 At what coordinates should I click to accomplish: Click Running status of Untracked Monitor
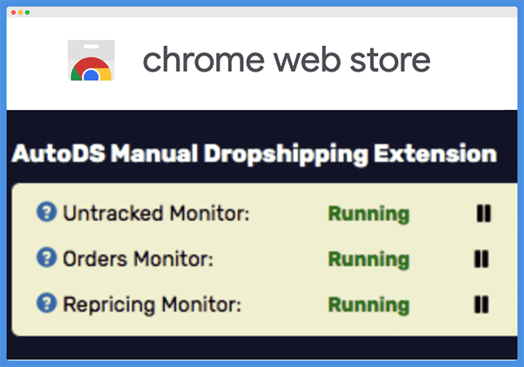[369, 214]
